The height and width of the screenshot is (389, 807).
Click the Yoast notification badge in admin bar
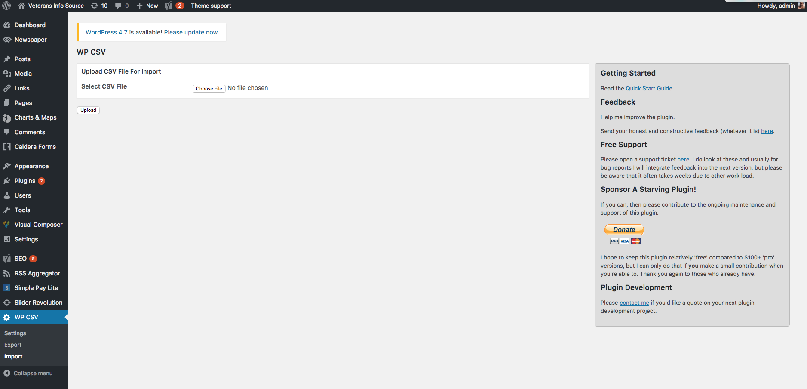click(180, 6)
